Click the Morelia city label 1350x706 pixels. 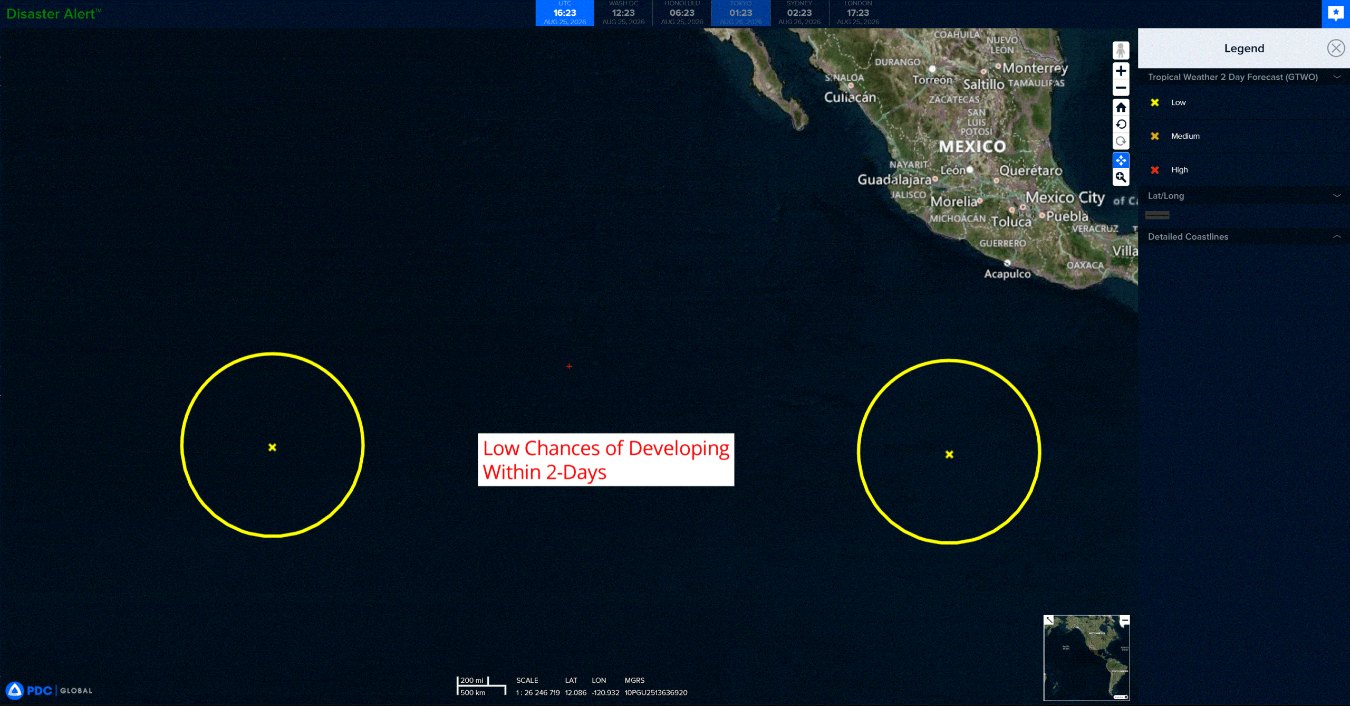(954, 202)
